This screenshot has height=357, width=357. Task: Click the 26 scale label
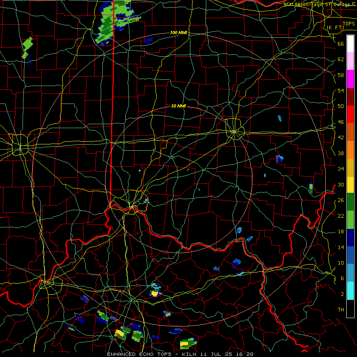pyautogui.click(x=341, y=200)
